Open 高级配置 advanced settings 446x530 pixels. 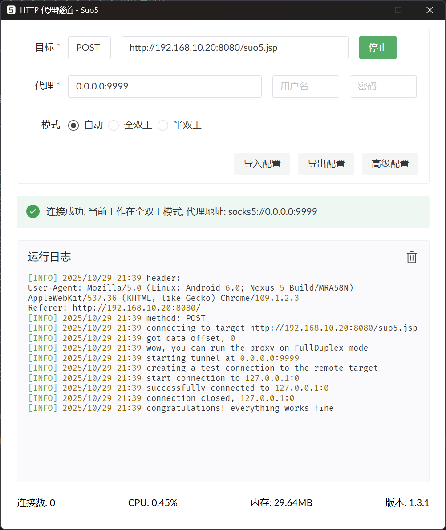(390, 164)
